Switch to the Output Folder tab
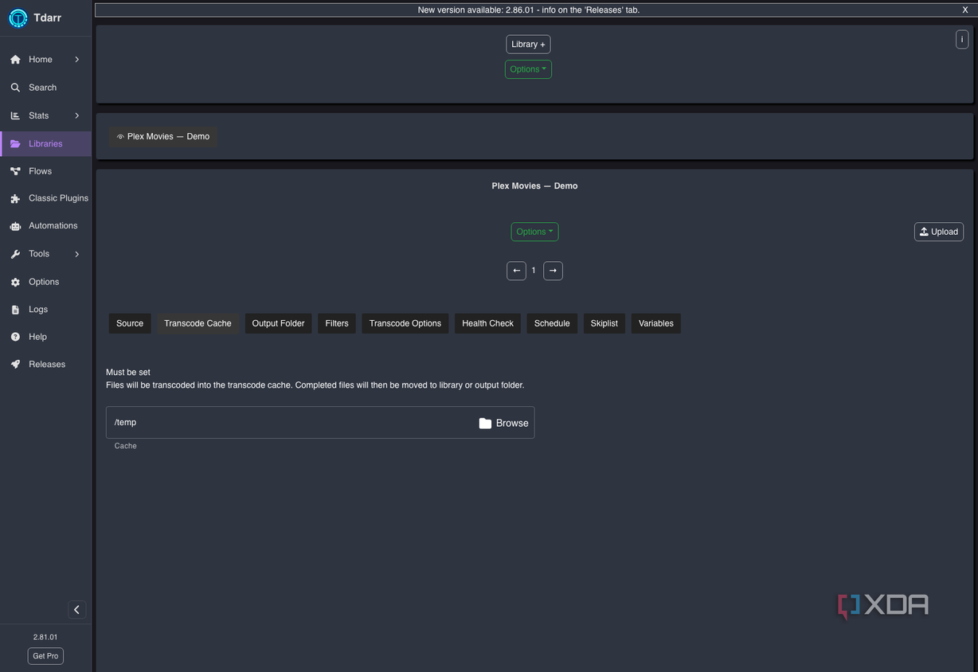The height and width of the screenshot is (672, 978). coord(278,323)
